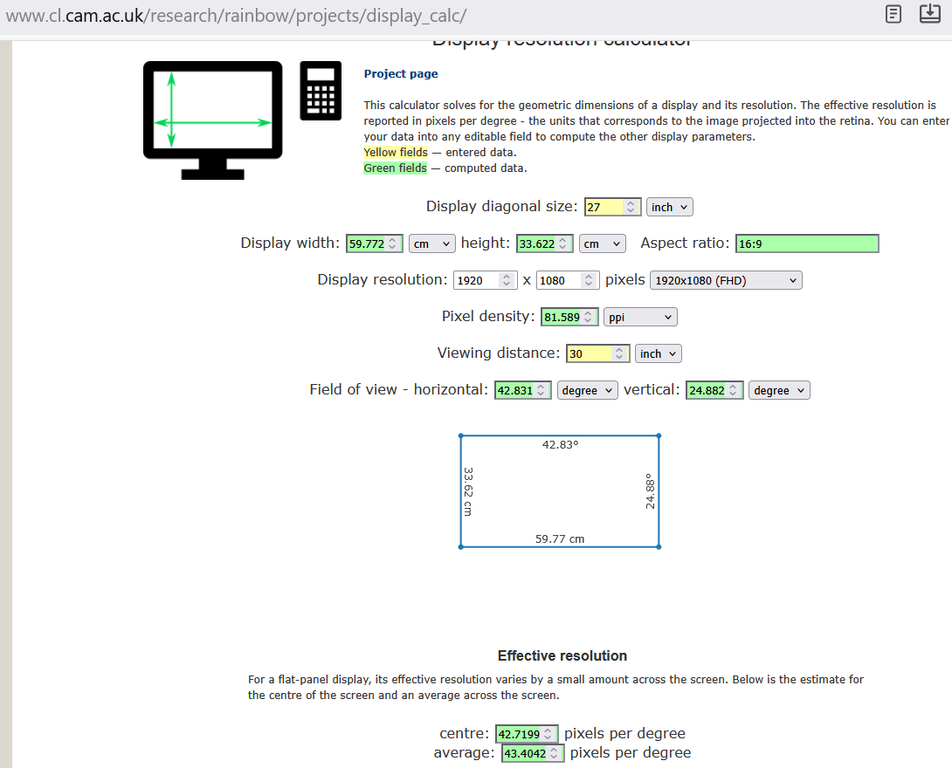This screenshot has height=768, width=952.
Task: Edit the Aspect ratio field
Action: 807,243
